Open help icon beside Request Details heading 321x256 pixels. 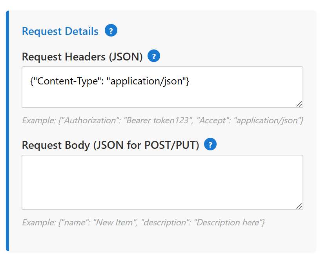click(111, 31)
